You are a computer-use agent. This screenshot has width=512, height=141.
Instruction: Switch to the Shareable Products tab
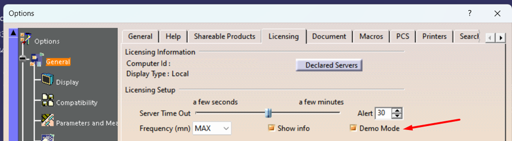point(224,37)
